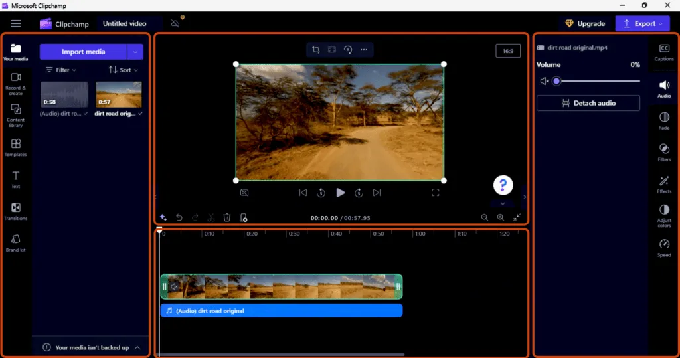Open Speed panel
Viewport: 680px width, 358px height.
(664, 248)
